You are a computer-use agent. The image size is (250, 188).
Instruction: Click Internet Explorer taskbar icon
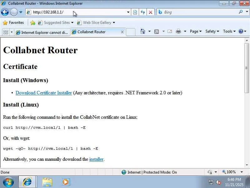(27, 182)
